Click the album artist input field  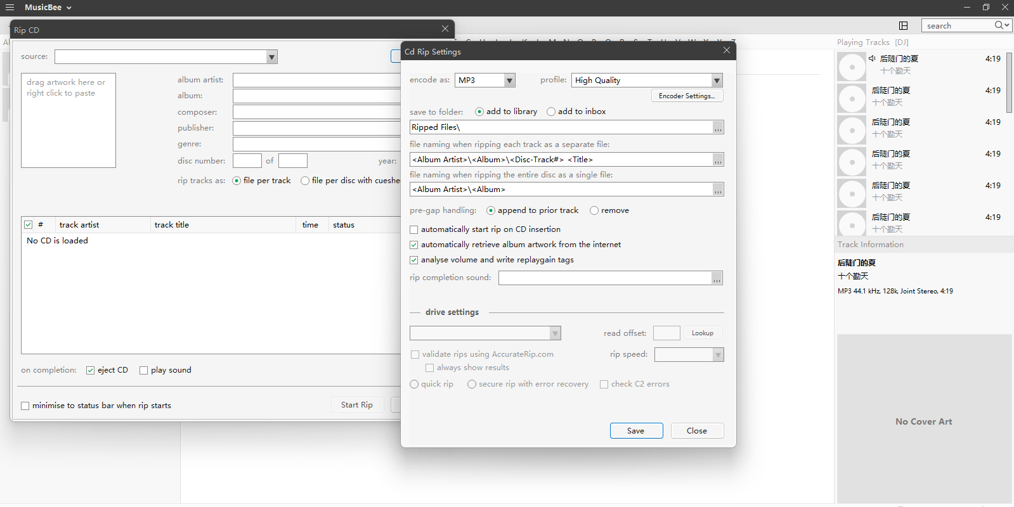316,80
